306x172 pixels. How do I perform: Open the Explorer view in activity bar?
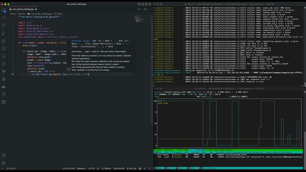[4, 10]
